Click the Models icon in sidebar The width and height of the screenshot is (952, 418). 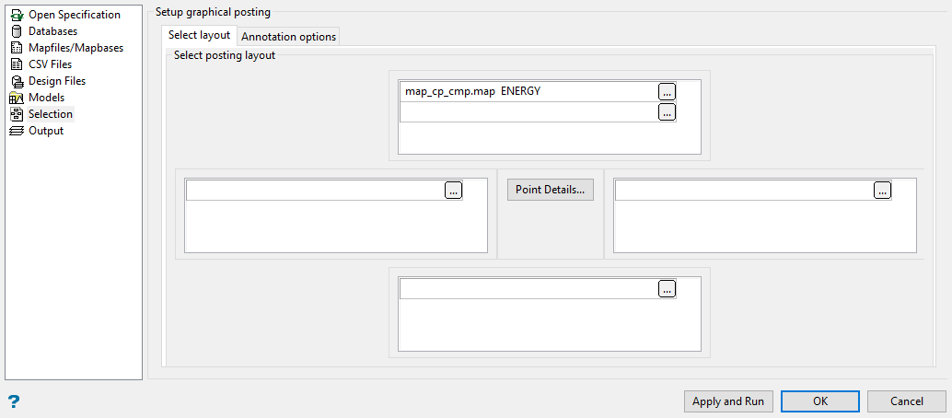coord(17,98)
